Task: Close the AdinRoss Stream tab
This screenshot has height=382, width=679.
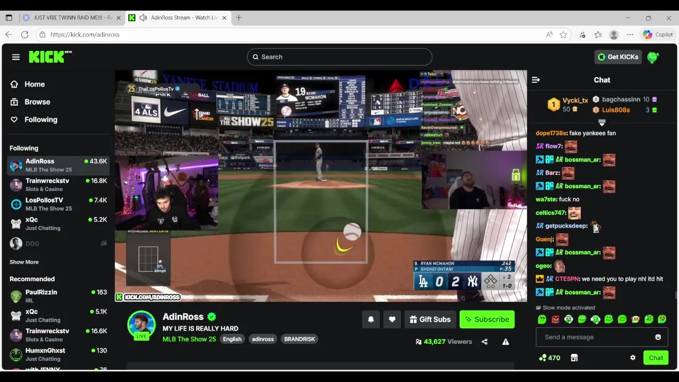Action: 224,18
